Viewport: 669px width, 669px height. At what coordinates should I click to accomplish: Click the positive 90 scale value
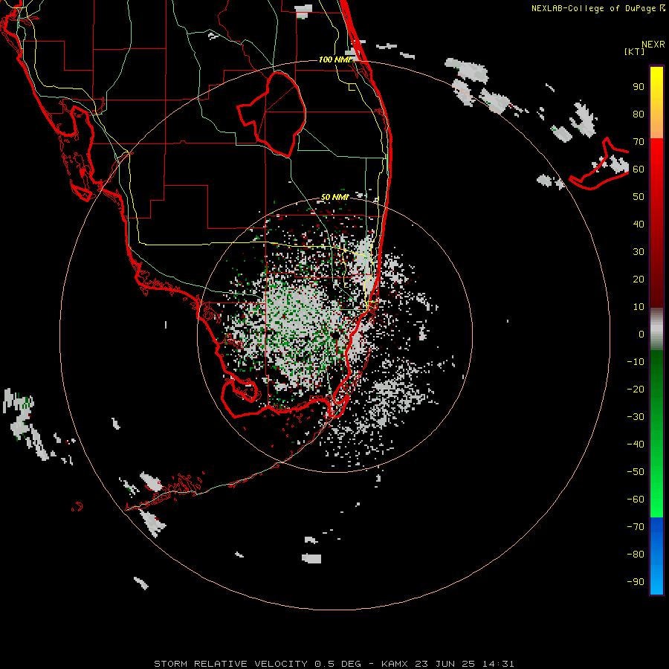click(x=639, y=87)
